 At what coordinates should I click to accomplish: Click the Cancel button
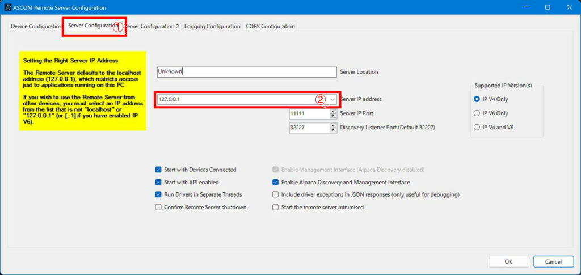pyautogui.click(x=553, y=261)
